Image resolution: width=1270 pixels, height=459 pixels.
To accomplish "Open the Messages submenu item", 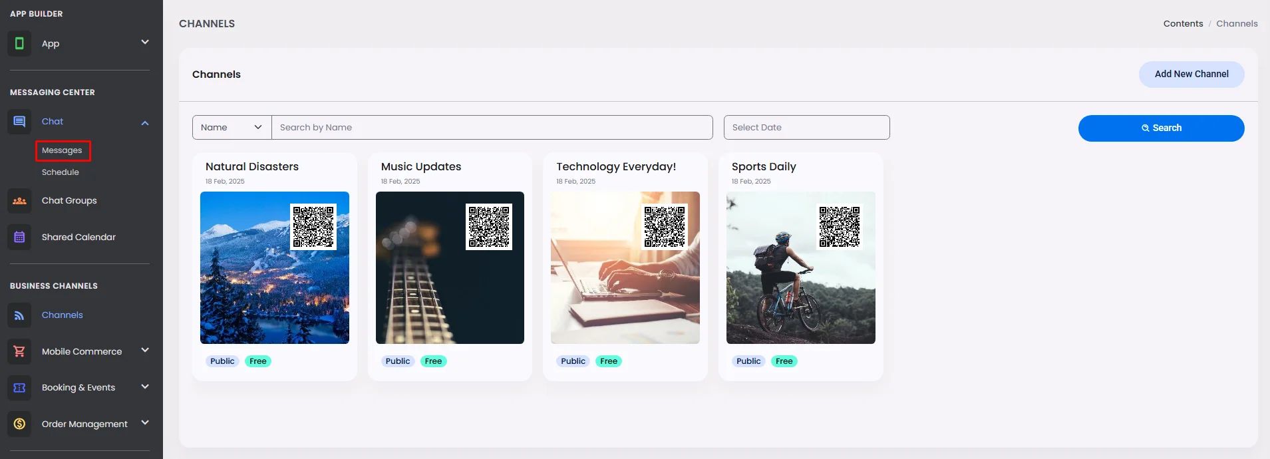I will [62, 150].
